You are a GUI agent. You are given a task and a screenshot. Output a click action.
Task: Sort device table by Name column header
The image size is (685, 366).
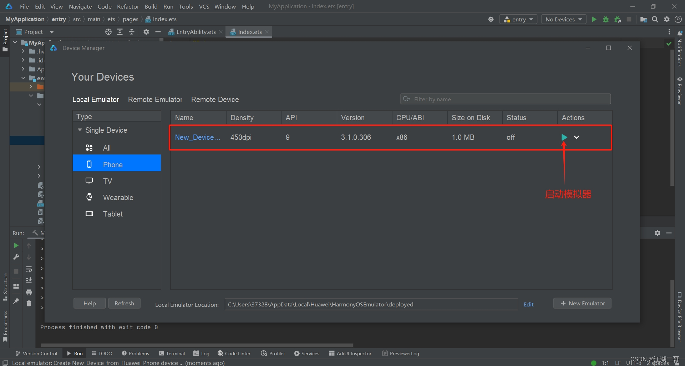pos(198,118)
